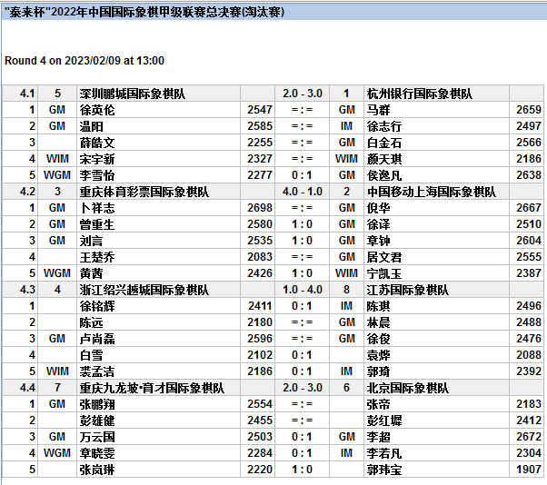This screenshot has height=485, width=547.
Task: Click match number 4.4
Action: click(x=27, y=388)
